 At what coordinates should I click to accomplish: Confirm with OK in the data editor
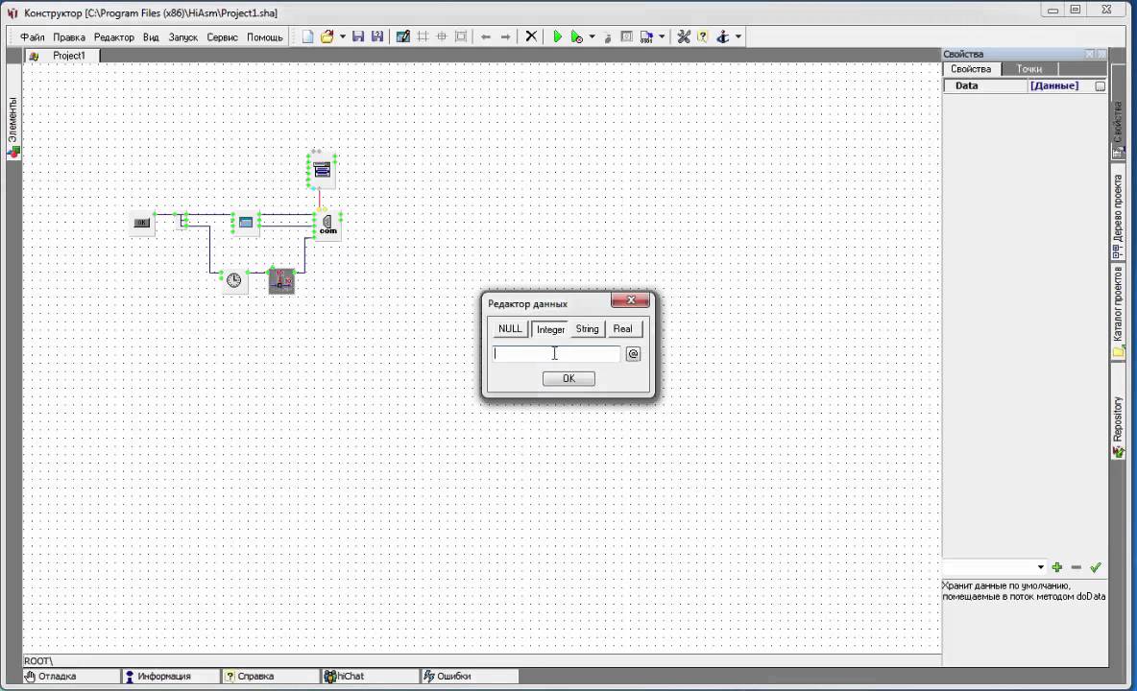point(568,379)
